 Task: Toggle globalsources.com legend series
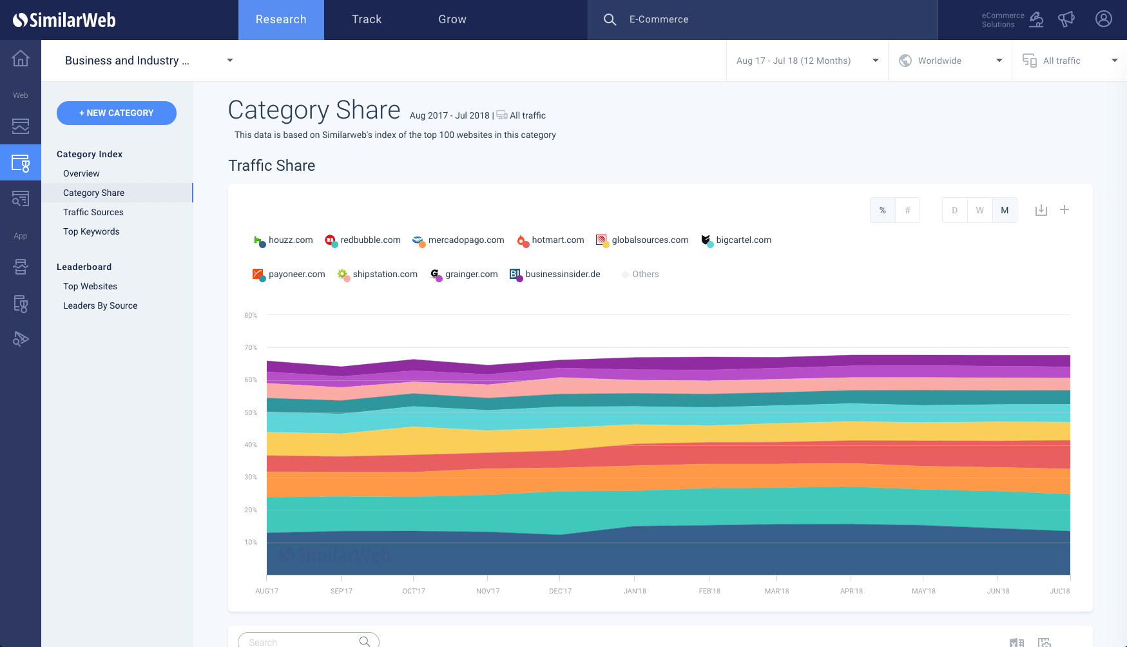point(642,240)
